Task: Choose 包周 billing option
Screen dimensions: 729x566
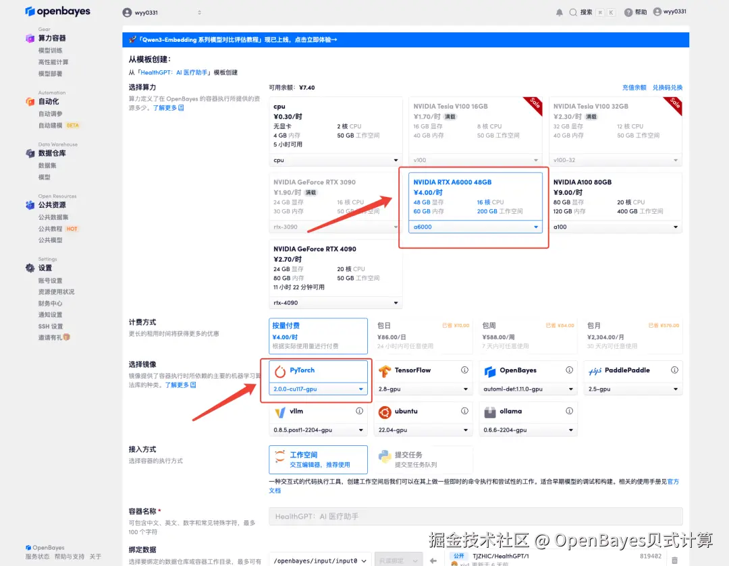Action: 528,336
